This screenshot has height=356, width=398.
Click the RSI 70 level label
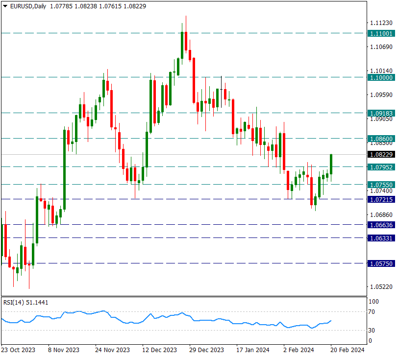pos(372,311)
